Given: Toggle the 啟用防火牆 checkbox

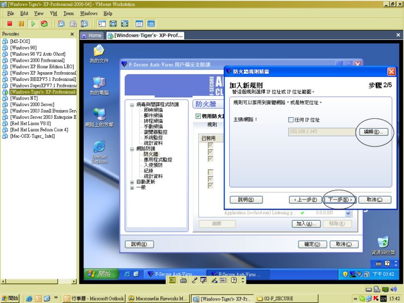Looking at the screenshot, I should point(198,116).
